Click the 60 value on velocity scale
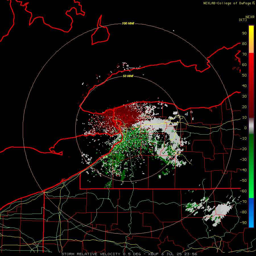The image size is (256, 256). [x=244, y=65]
